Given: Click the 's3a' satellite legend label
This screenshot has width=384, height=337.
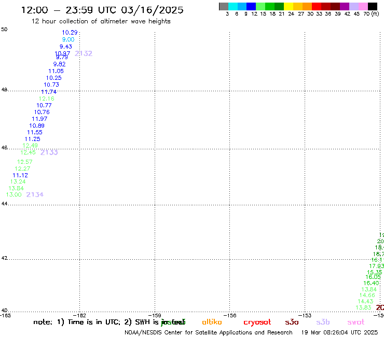Looking at the screenshot, I should pyautogui.click(x=292, y=322).
